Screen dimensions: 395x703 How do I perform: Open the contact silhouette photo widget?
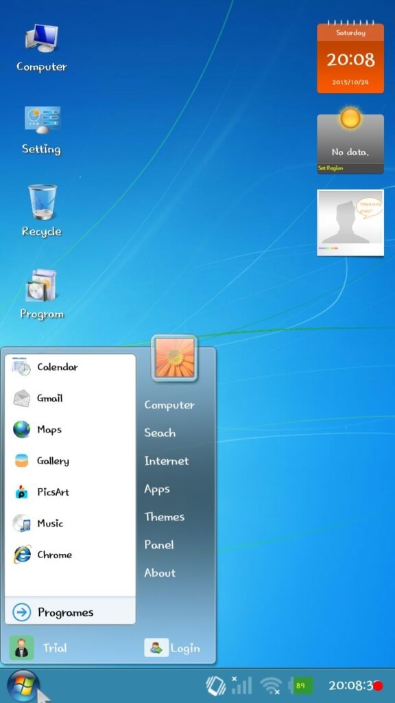tap(350, 223)
